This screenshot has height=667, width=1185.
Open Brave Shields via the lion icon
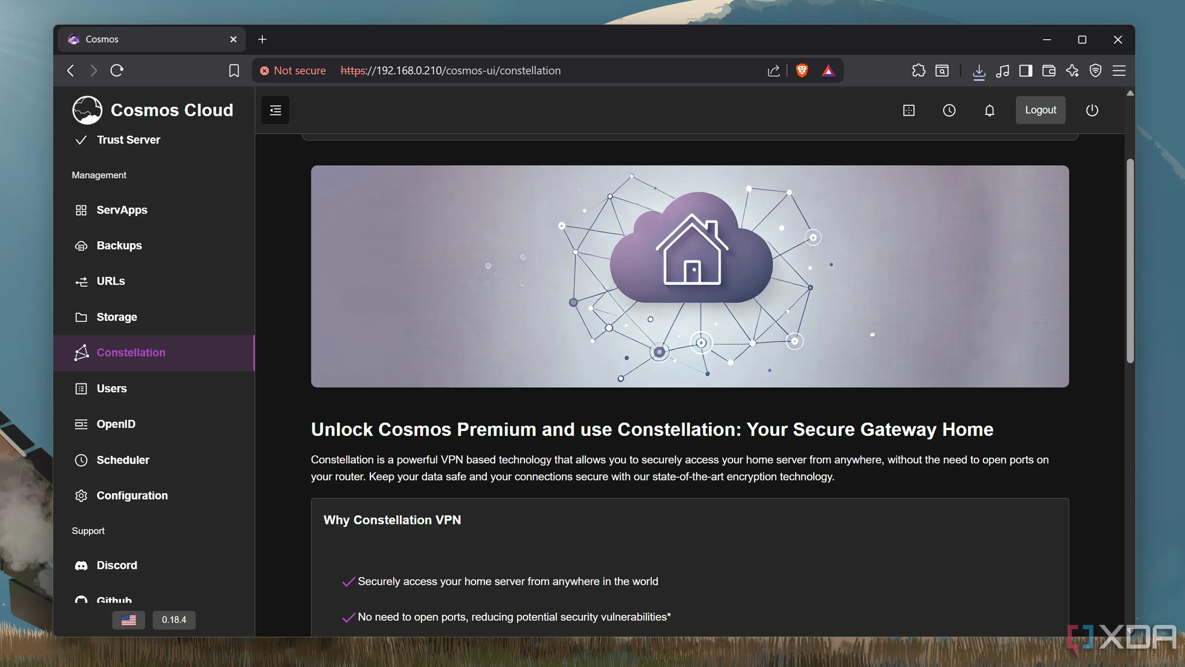coord(802,70)
